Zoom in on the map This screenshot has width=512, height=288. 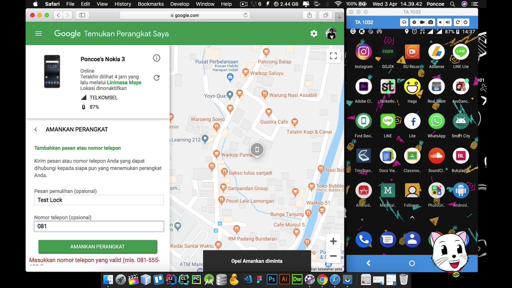tap(333, 241)
